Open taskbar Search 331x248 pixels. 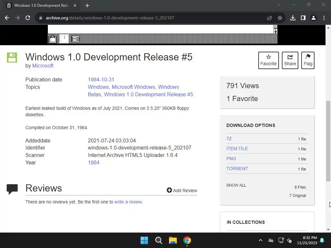pyautogui.click(x=158, y=240)
